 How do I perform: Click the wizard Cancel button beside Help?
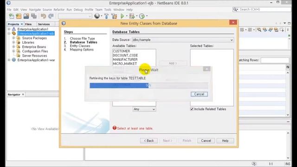pos(206,141)
